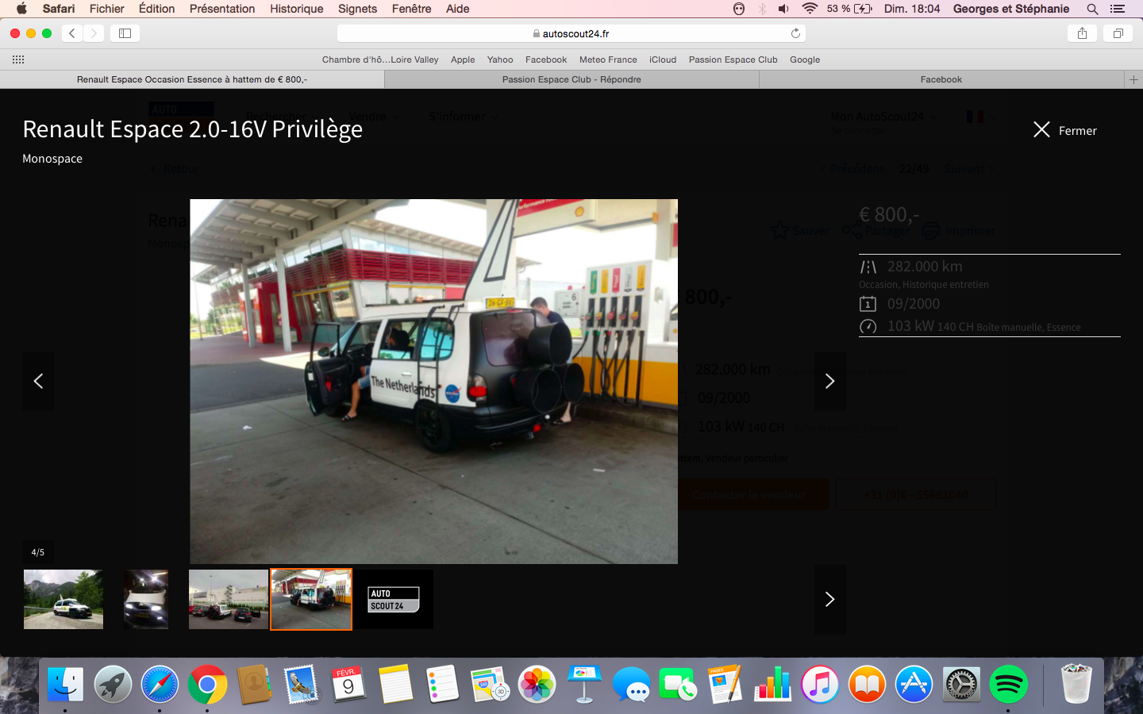Close gallery with the Fermer button
Viewport: 1143px width, 714px height.
click(x=1065, y=130)
